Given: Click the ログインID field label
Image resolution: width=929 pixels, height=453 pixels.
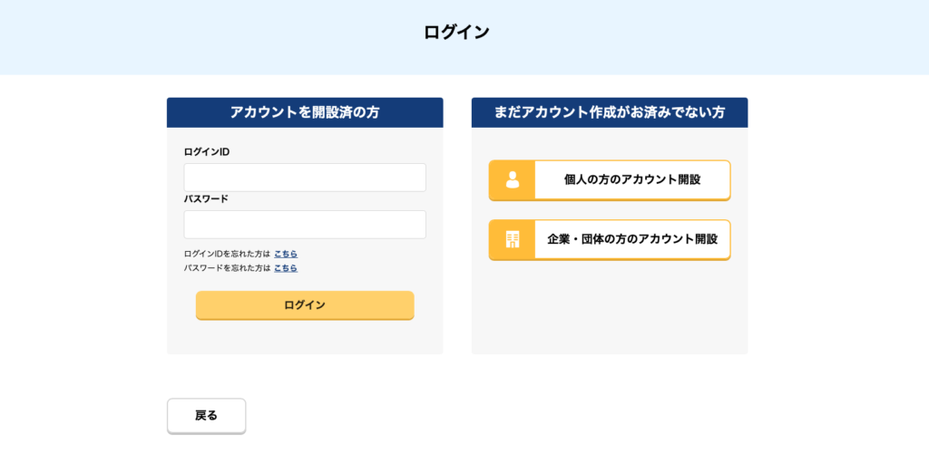Looking at the screenshot, I should coord(206,151).
